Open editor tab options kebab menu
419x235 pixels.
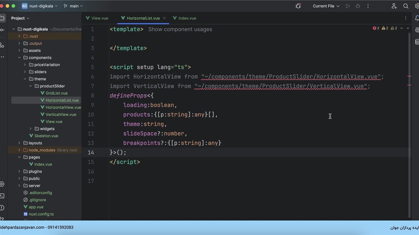click(x=406, y=18)
